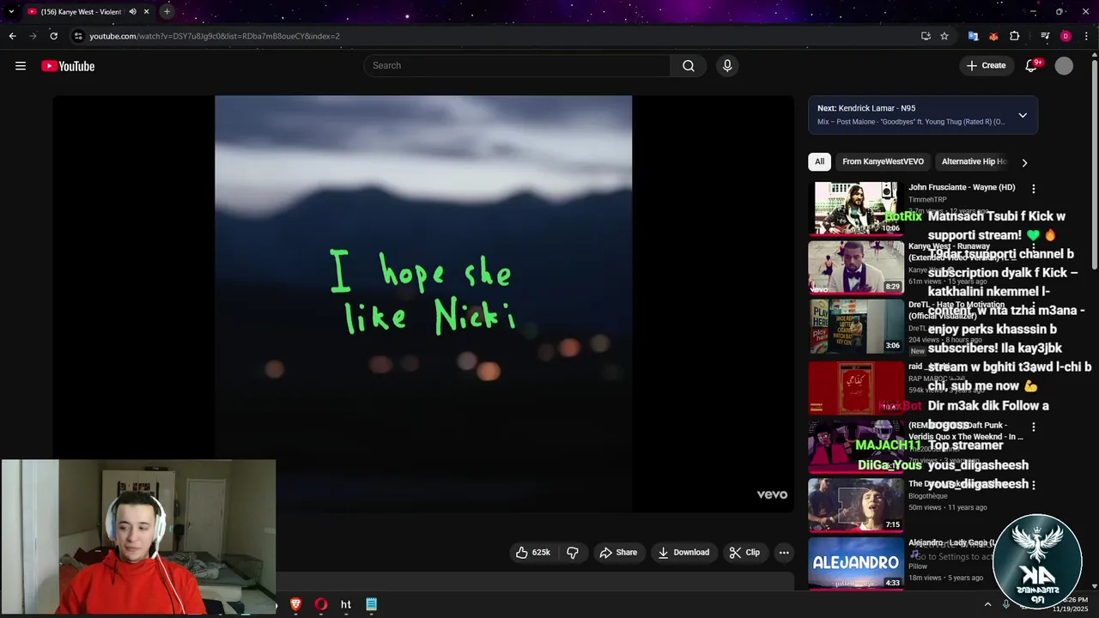Open DreTL - Hate To Motivation thumbnail
The image size is (1099, 618).
[856, 326]
